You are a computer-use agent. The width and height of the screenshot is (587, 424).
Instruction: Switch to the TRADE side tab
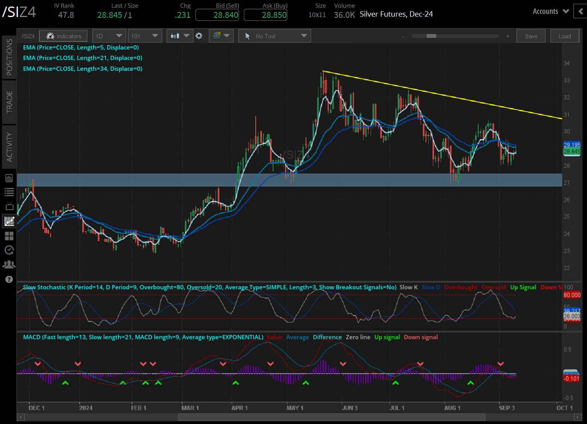coord(9,102)
